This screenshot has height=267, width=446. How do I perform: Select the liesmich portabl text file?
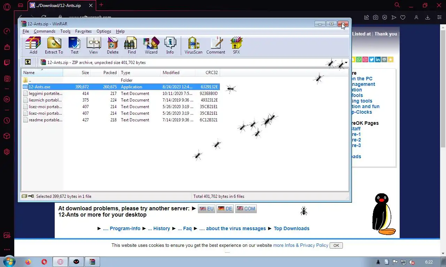(x=121, y=100)
